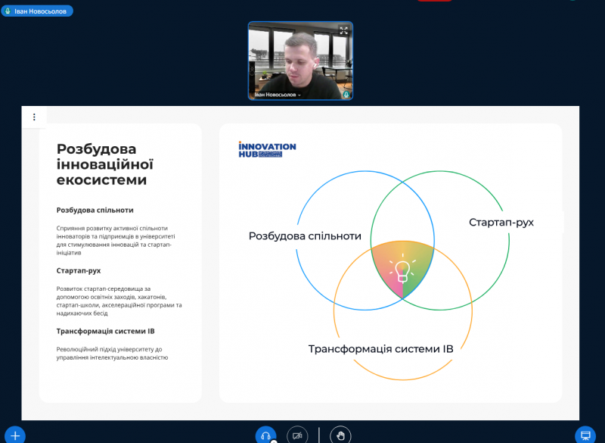Click the blue plus actions button
The image size is (605, 443).
pos(15,435)
